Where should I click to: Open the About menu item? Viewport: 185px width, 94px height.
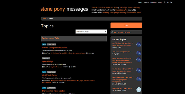160,2
